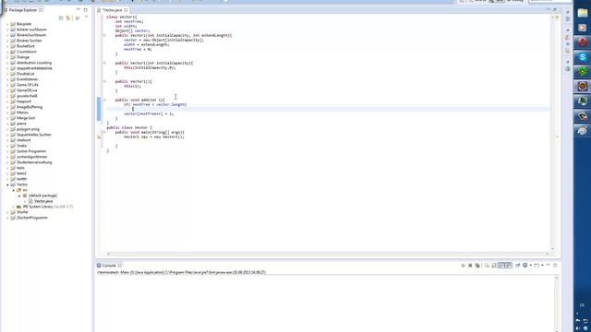The height and width of the screenshot is (332, 591).
Task: Select Vector.java in Package Explorer
Action: pyautogui.click(x=43, y=201)
